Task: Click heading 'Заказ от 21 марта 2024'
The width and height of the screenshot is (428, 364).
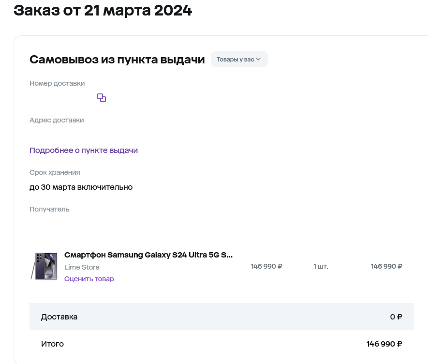Action: point(103,10)
